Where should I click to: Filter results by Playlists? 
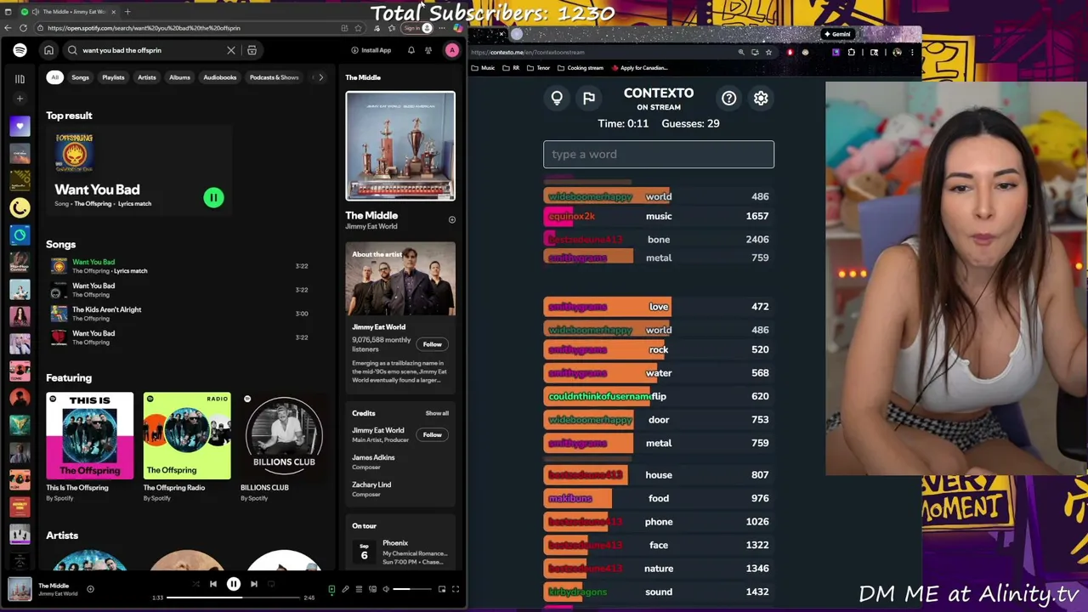pos(113,77)
